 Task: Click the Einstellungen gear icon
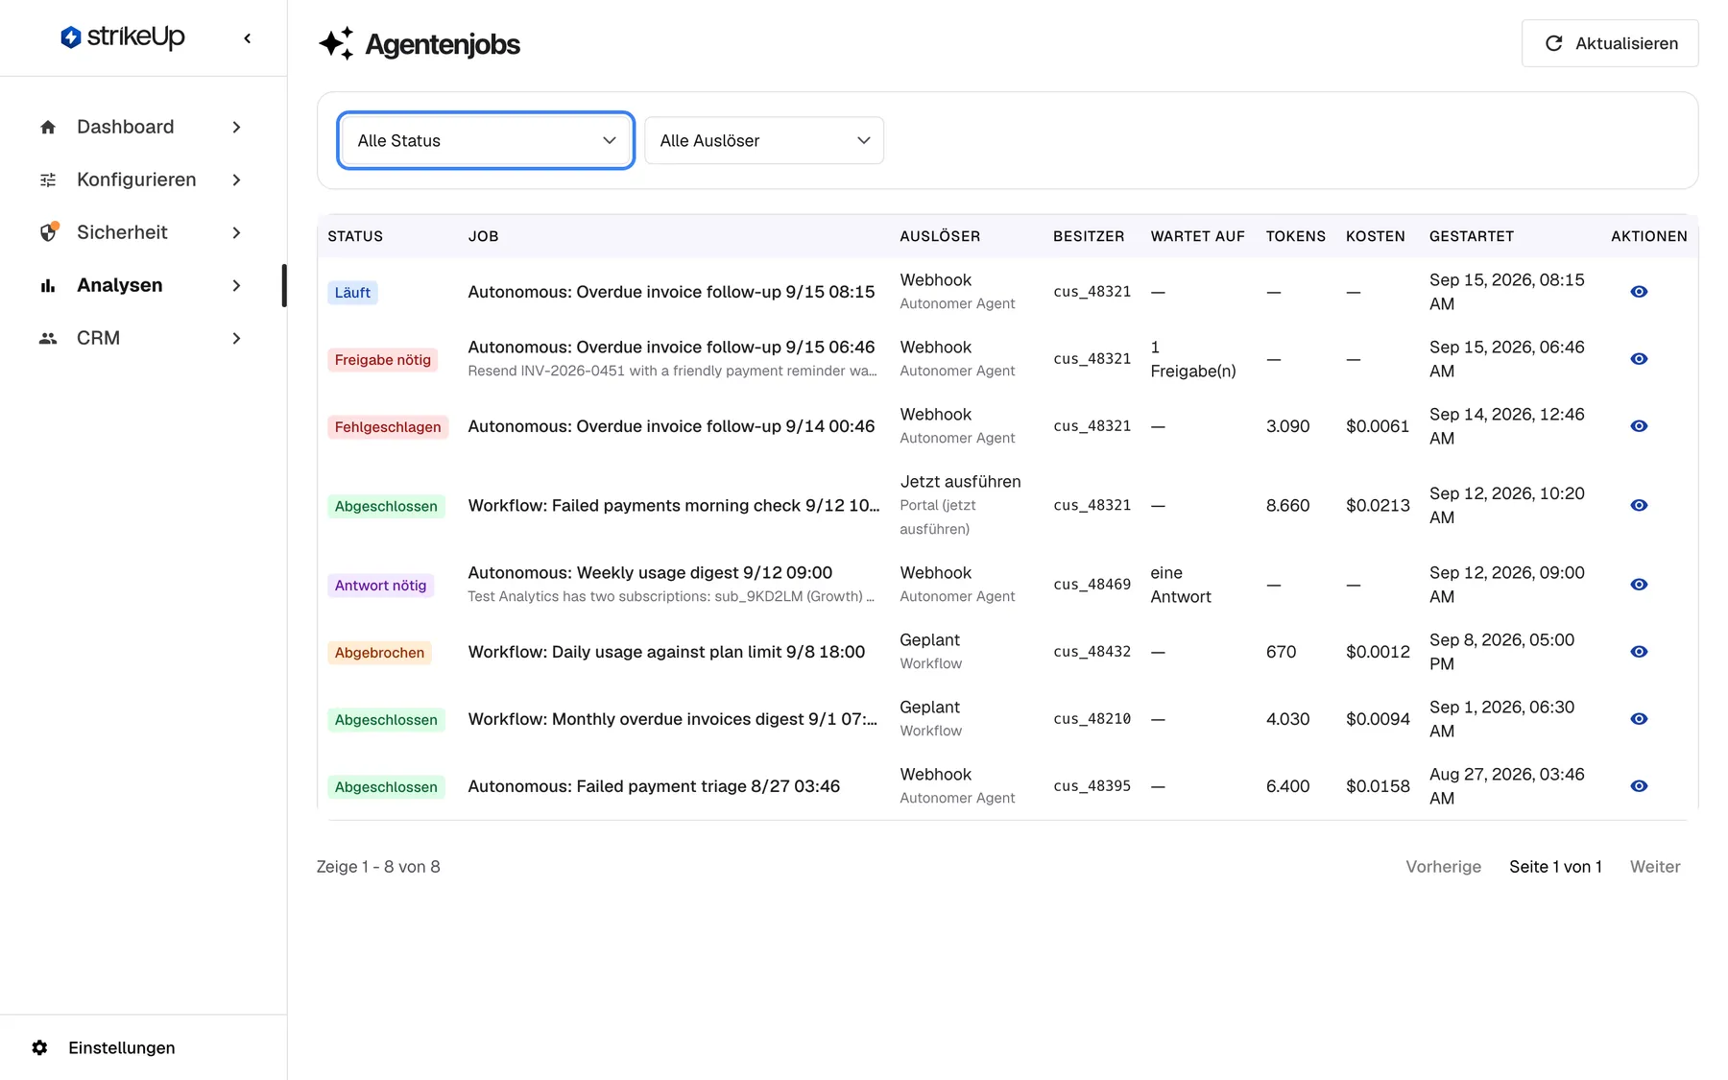click(x=39, y=1047)
